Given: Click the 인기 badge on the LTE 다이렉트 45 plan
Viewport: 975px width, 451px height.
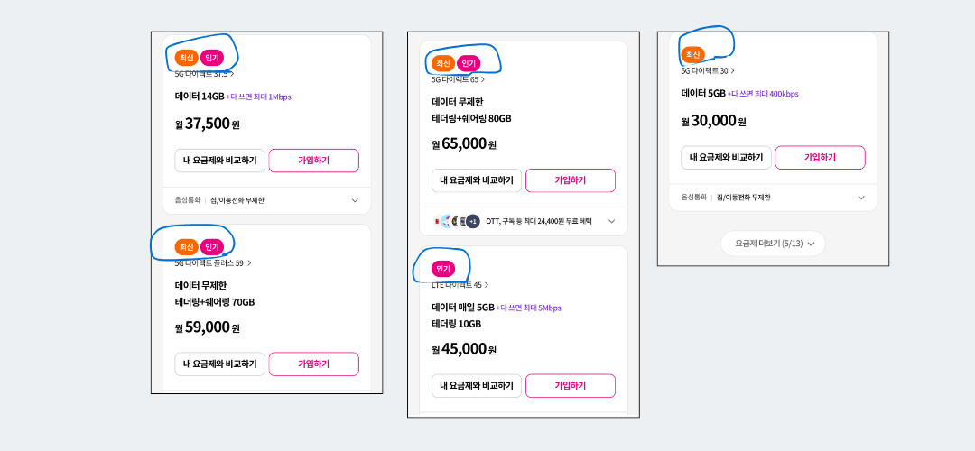Looking at the screenshot, I should coord(443,269).
